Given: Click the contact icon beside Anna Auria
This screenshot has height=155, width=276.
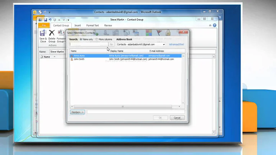Looking at the screenshot, I should click(x=72, y=56).
